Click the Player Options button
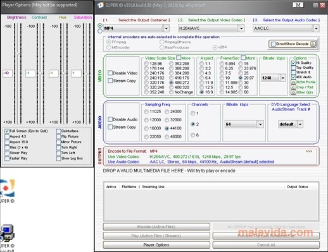 coord(156,245)
